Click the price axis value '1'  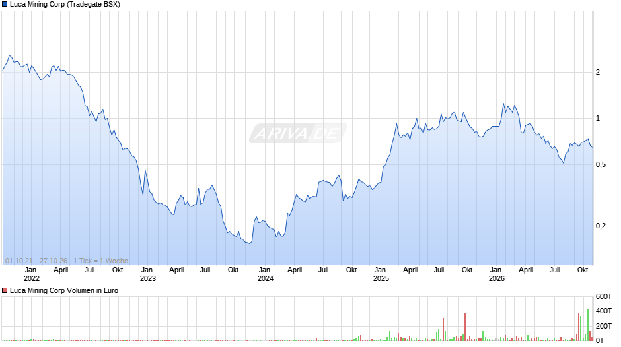(x=598, y=118)
